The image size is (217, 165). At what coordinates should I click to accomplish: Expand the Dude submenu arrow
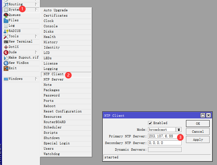click(x=36, y=52)
